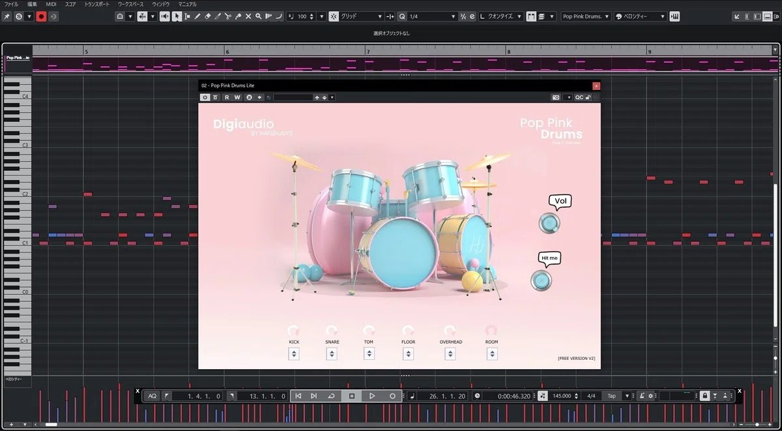
Task: Open the ワークスペース menu
Action: (132, 4)
